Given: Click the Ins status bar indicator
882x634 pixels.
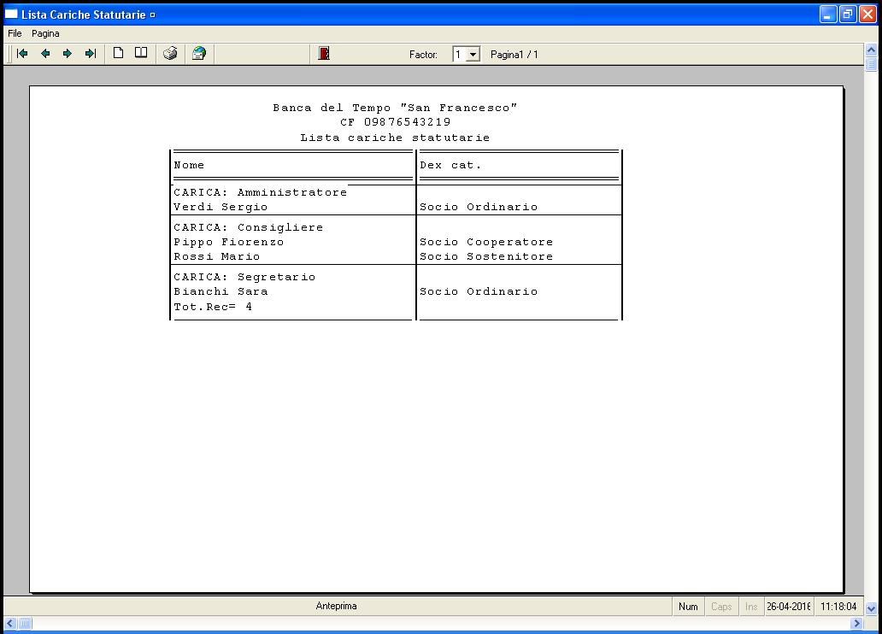Looking at the screenshot, I should [751, 607].
